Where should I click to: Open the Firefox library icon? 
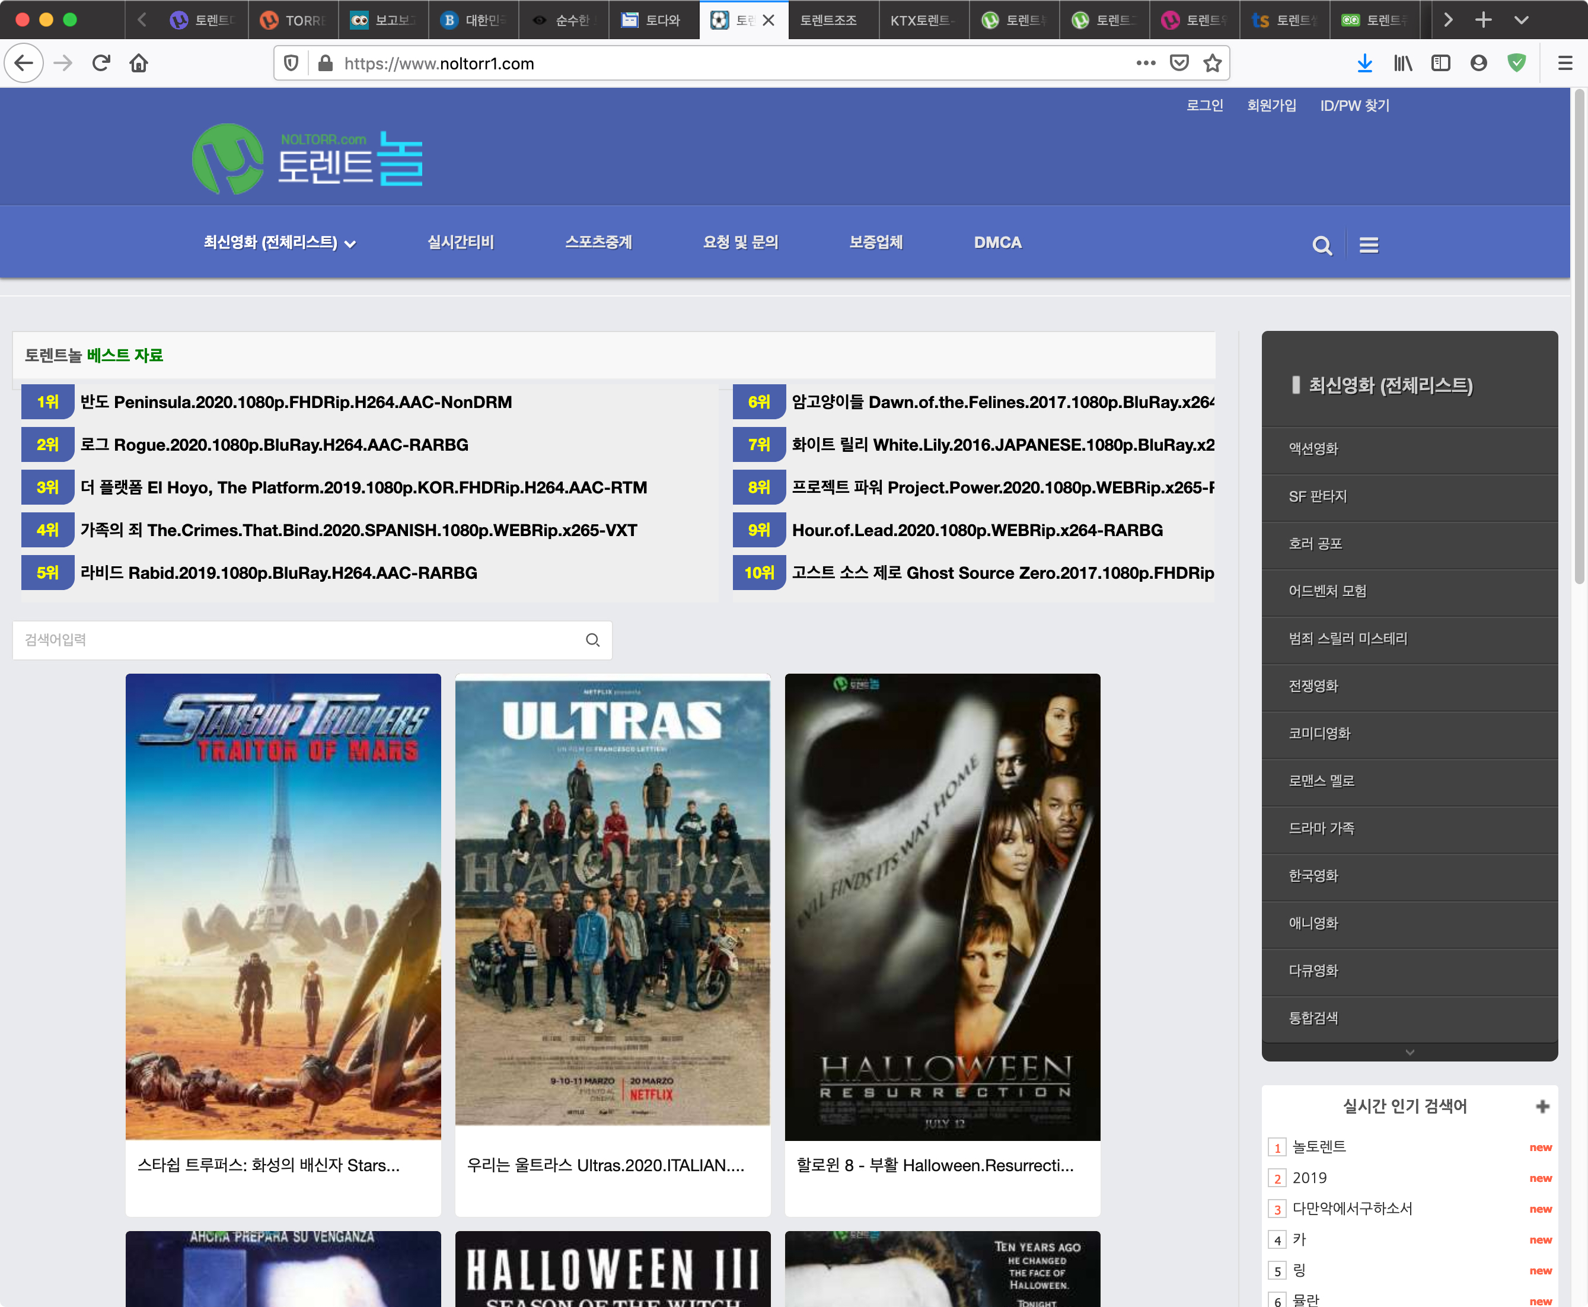pos(1402,63)
